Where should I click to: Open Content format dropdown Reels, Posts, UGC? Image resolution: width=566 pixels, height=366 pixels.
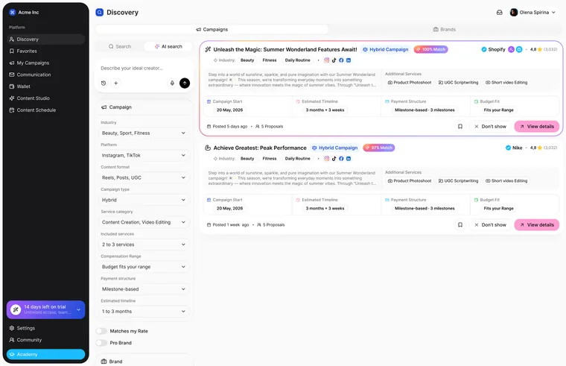[x=144, y=177]
